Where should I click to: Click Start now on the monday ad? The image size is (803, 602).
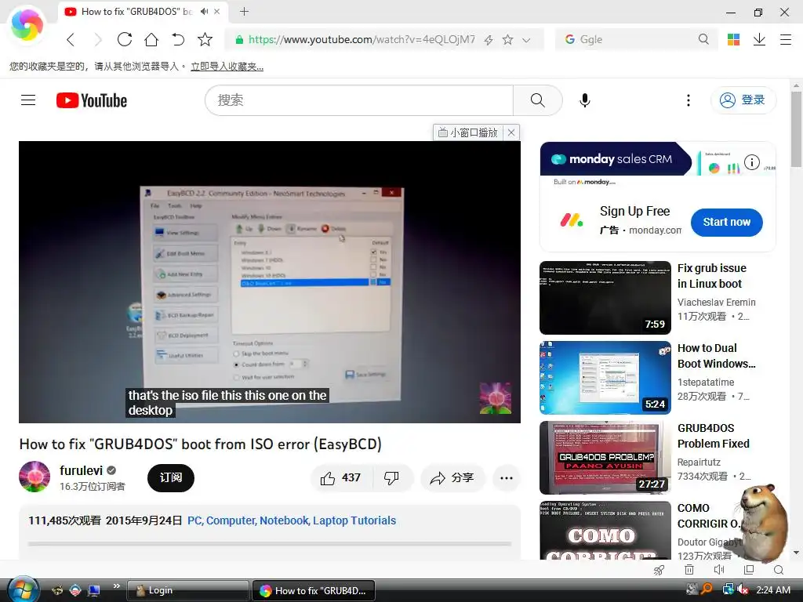727,222
